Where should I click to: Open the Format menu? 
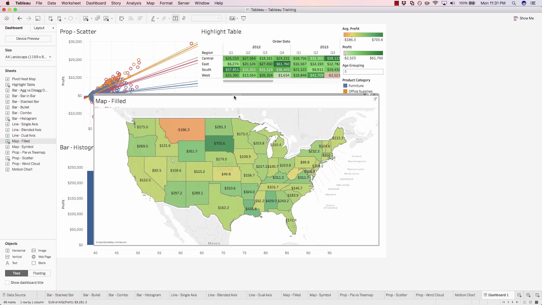(x=166, y=3)
